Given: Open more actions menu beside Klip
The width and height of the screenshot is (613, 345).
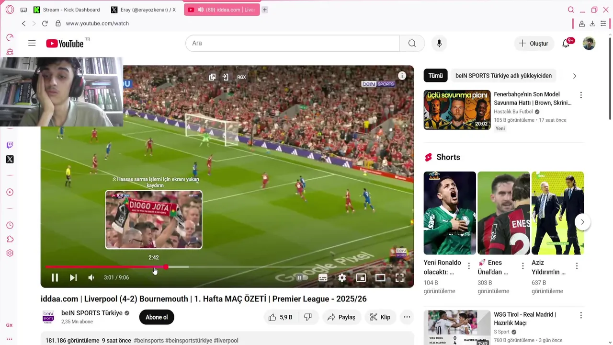Looking at the screenshot, I should [407, 317].
